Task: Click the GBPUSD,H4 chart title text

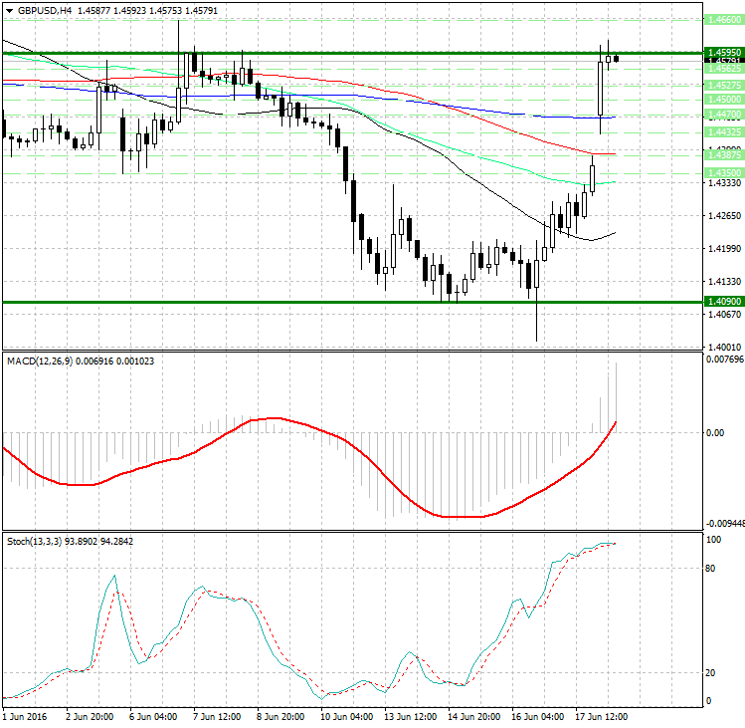Action: click(x=44, y=11)
